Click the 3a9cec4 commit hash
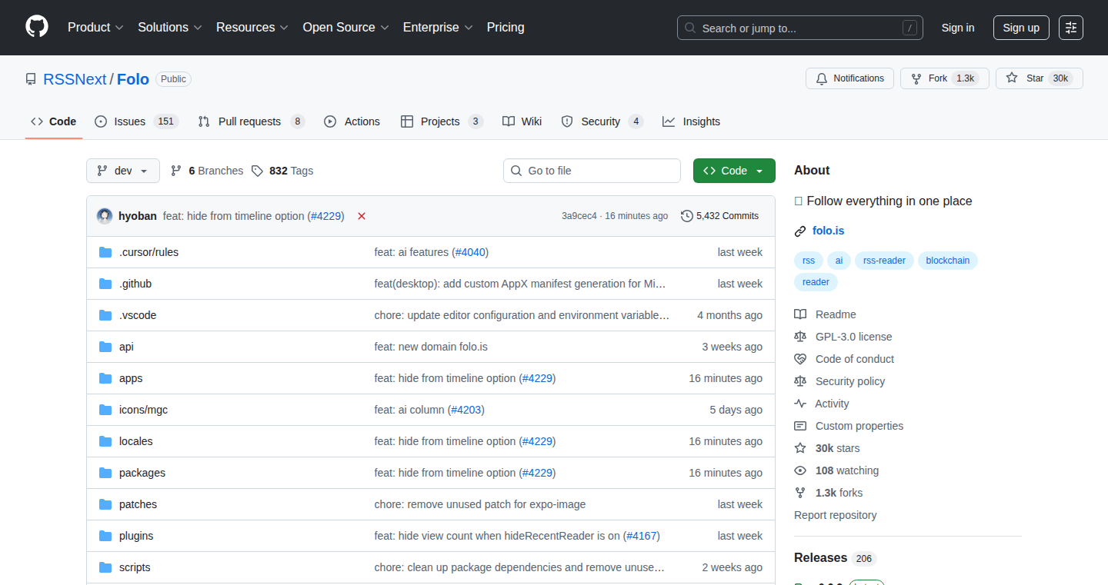This screenshot has width=1108, height=585. [x=579, y=216]
